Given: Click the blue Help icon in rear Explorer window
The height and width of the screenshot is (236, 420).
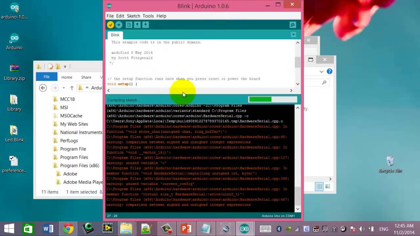Looking at the screenshot, I should click(x=329, y=71).
